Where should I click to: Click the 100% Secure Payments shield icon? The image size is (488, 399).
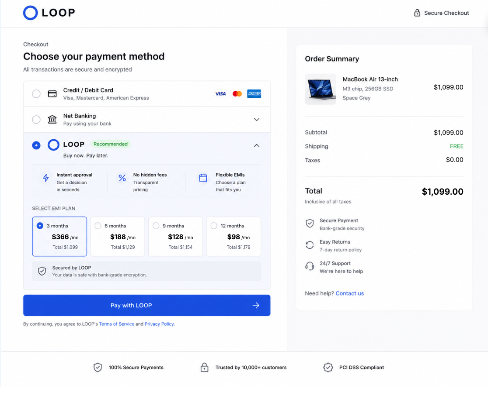[98, 367]
